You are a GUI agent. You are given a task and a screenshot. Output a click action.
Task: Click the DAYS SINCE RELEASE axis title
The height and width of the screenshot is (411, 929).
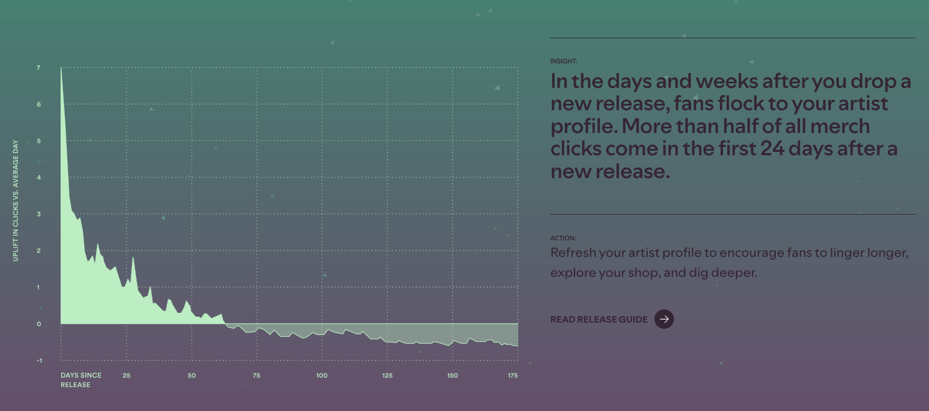81,380
